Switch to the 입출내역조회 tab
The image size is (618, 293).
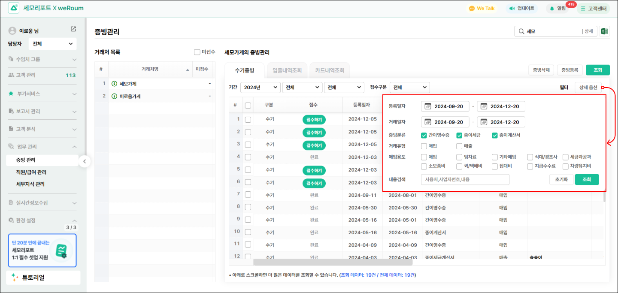285,70
